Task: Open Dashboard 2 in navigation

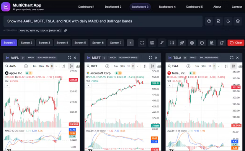Action: [113, 7]
